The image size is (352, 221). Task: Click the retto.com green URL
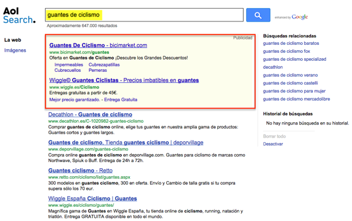(x=89, y=177)
